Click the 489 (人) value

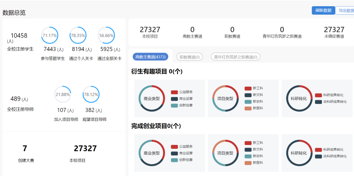click(19, 99)
